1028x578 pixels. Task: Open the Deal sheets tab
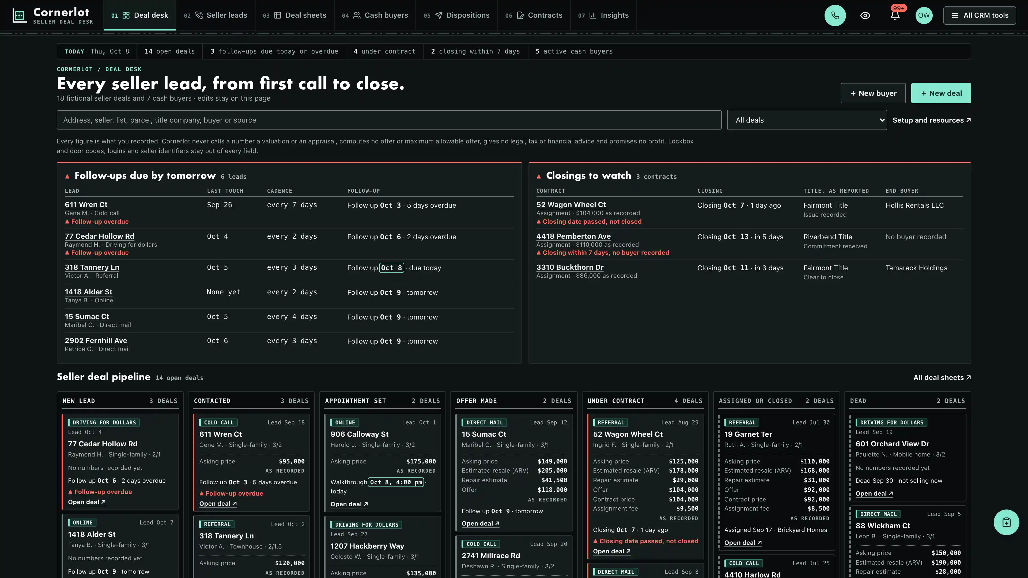[x=294, y=15]
